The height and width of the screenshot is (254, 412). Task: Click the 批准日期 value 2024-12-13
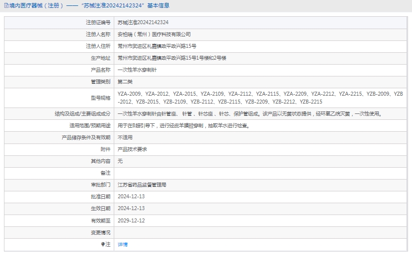[131, 196]
